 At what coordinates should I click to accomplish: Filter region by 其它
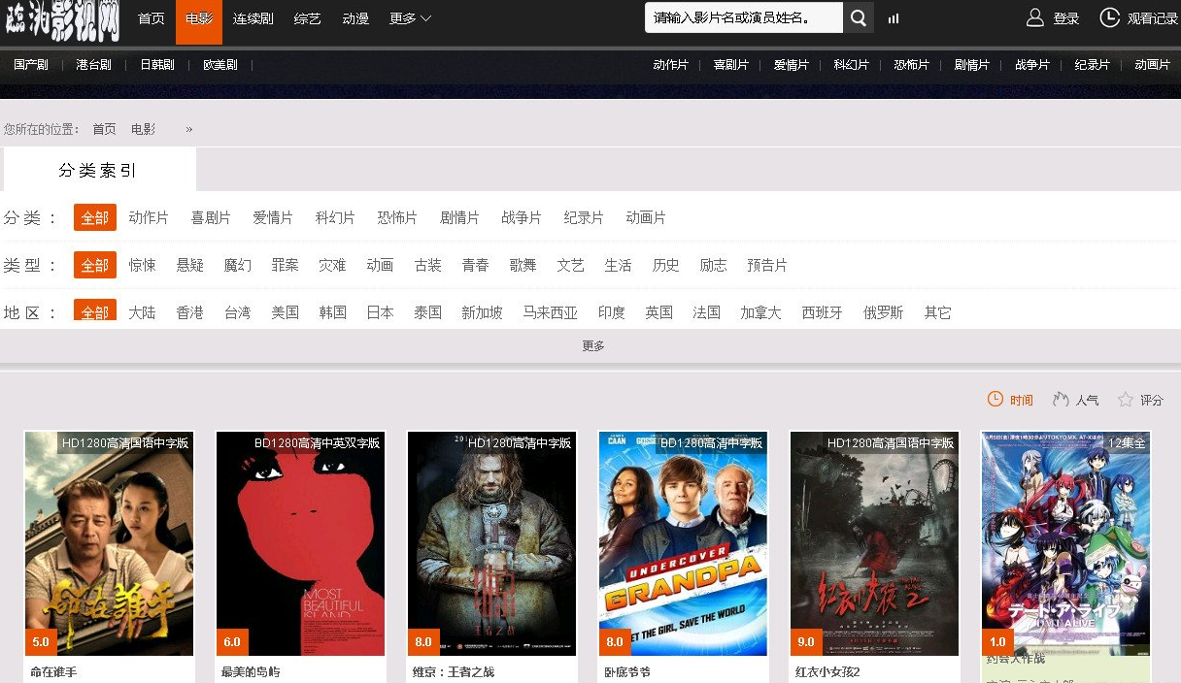click(938, 312)
